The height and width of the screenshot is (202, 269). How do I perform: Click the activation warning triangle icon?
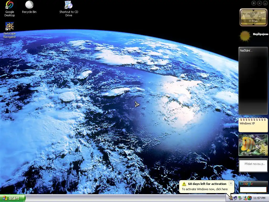point(184,184)
